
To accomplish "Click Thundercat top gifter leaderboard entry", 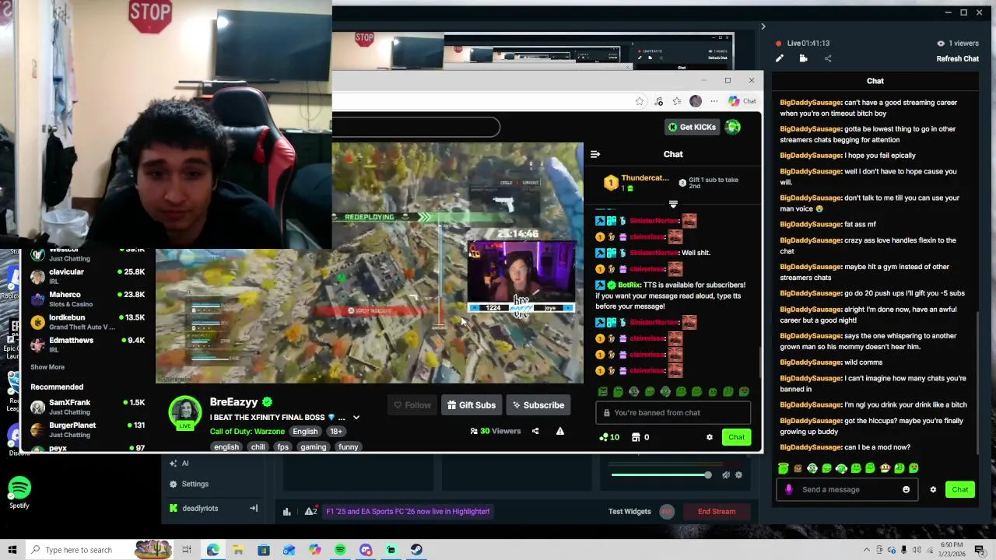I will [636, 182].
